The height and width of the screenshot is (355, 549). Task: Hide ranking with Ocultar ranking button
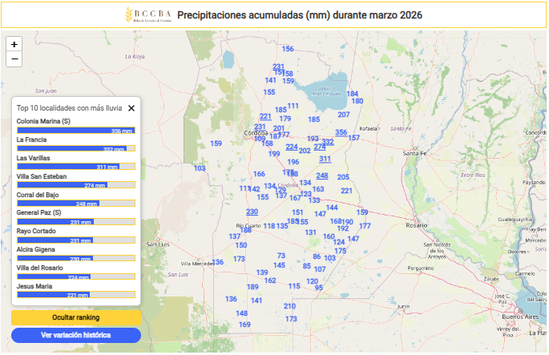click(x=76, y=317)
